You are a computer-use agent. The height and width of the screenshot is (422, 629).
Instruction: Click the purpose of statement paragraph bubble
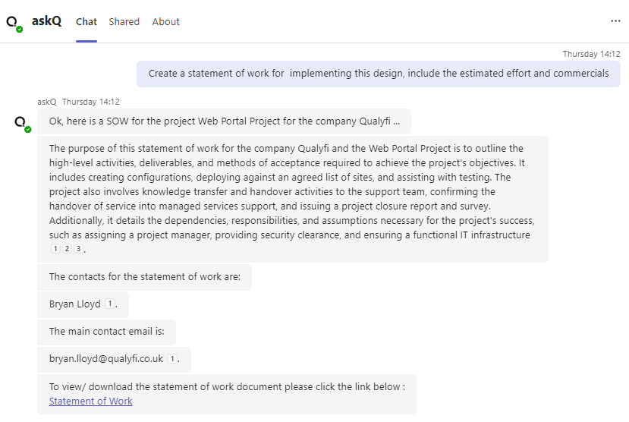292,191
